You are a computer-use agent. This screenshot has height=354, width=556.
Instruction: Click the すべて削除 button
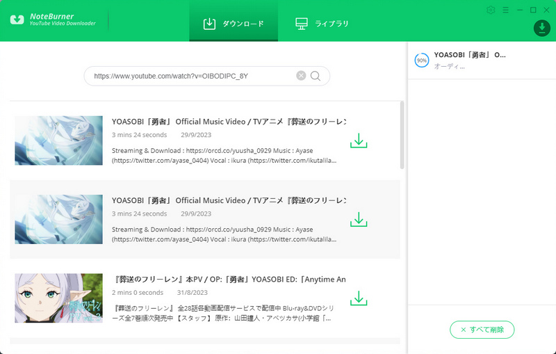tap(482, 330)
